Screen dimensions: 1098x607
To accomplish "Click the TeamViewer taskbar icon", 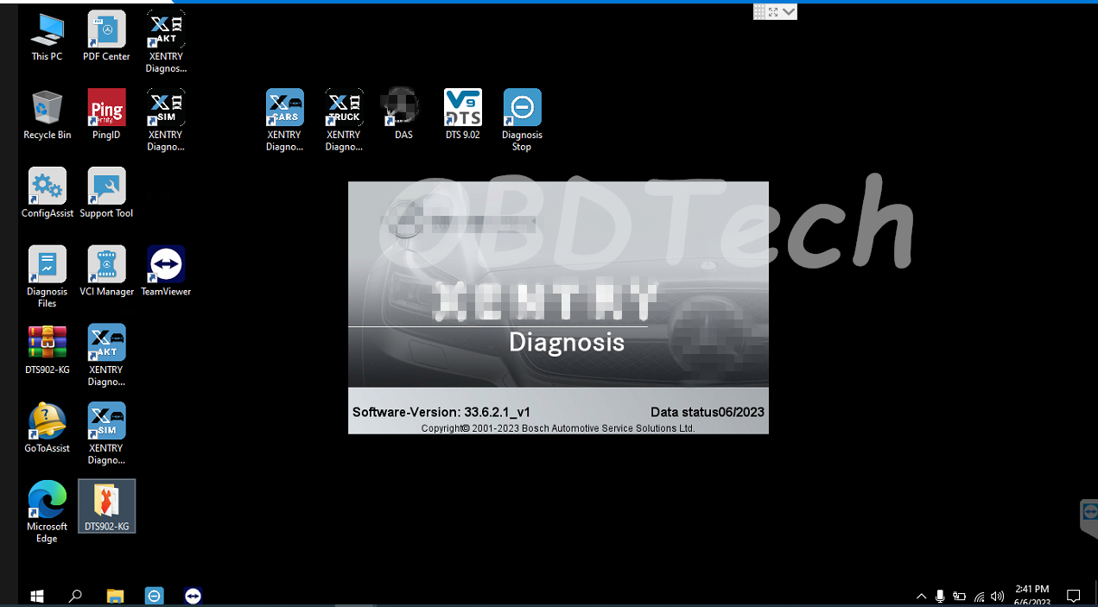I will pos(194,596).
